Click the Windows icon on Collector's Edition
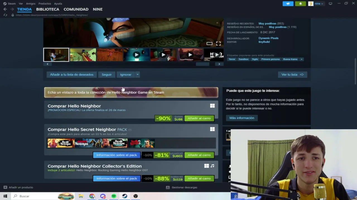Viewport: 357px width, 200px height. [x=206, y=166]
